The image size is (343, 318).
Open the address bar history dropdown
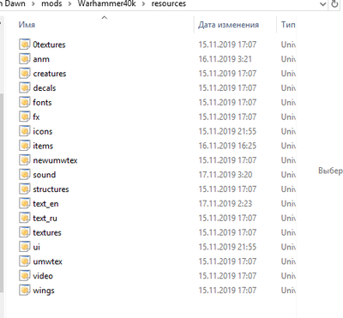click(322, 4)
